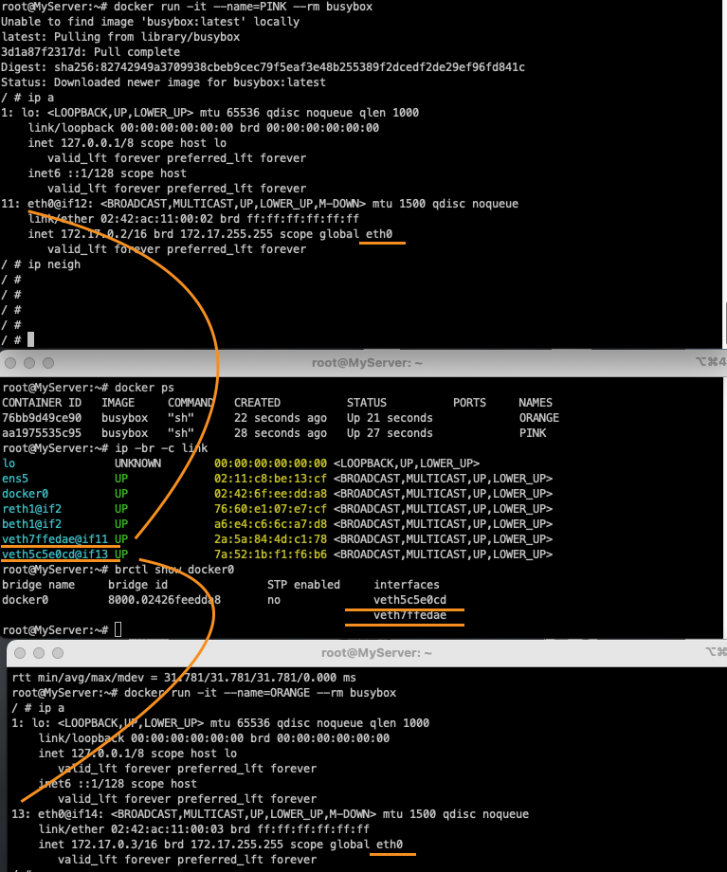This screenshot has width=727, height=872.
Task: Click the '28 seconds ago' created value
Action: [x=281, y=432]
